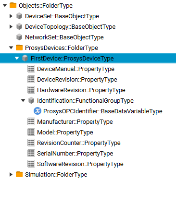
Task: Expand the Simulation folder
Action: point(11,175)
